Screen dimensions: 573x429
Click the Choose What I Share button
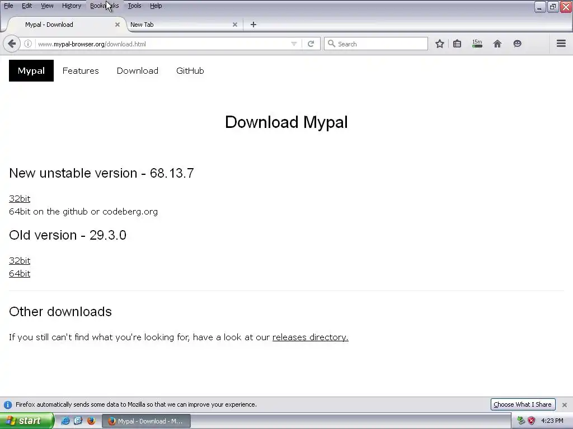(x=523, y=404)
